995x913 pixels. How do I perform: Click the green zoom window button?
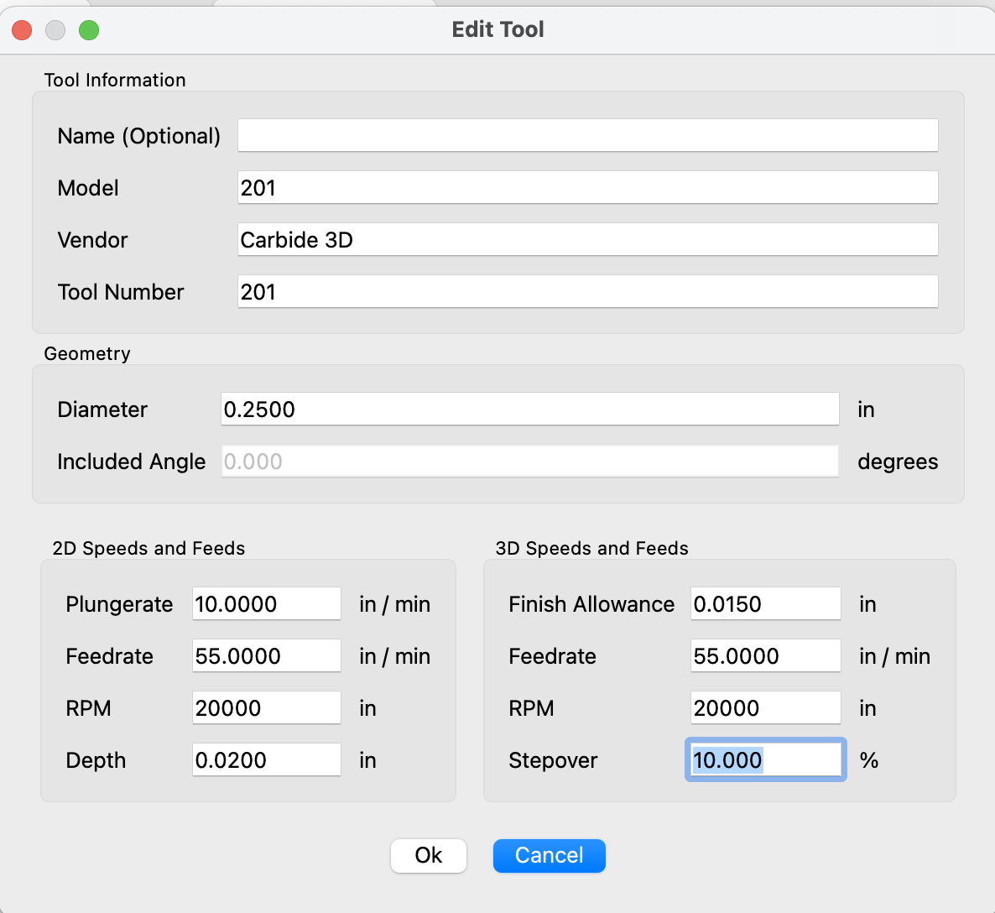tap(89, 30)
